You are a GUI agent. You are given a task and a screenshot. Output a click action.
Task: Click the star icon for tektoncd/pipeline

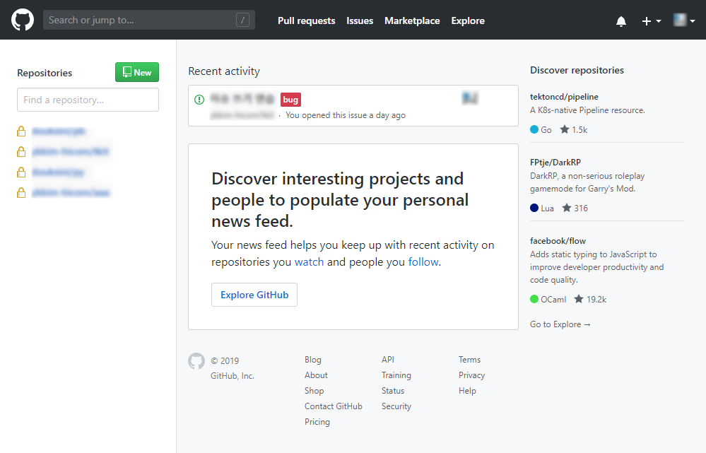point(564,130)
